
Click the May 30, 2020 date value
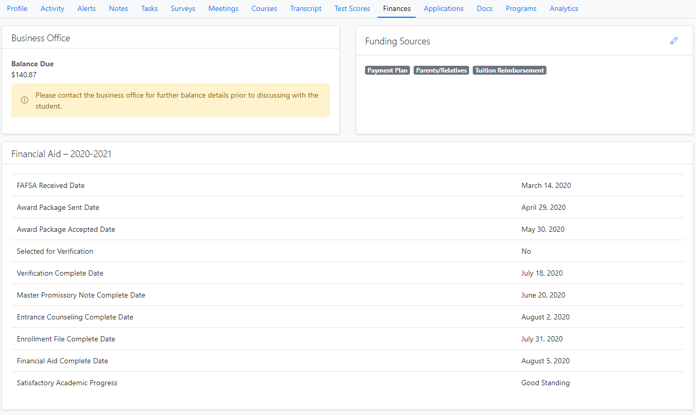tap(543, 229)
